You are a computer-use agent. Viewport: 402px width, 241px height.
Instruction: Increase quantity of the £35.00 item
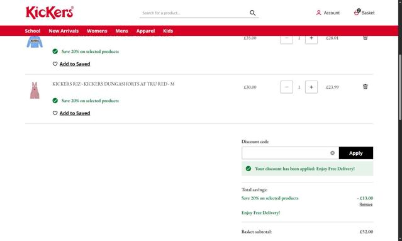[311, 40]
